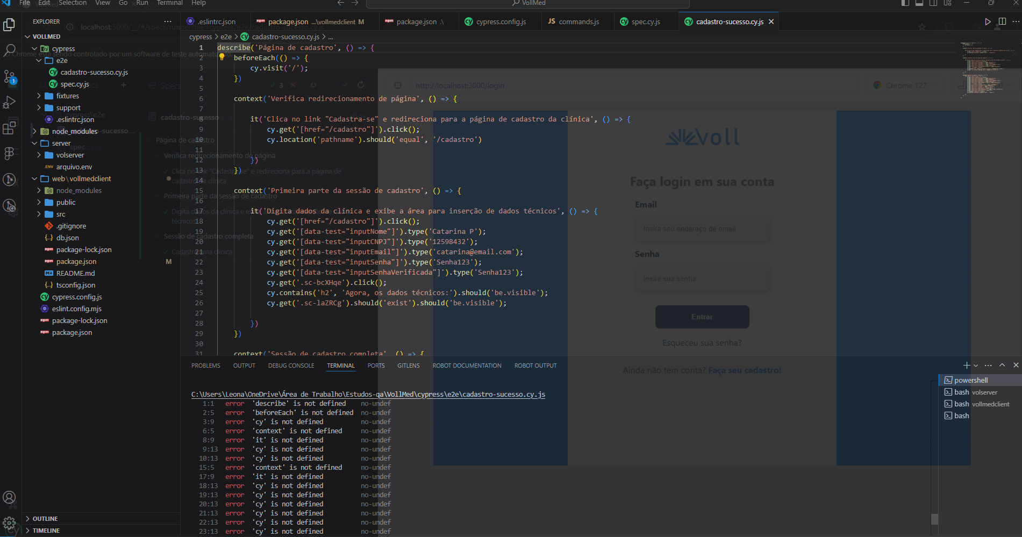The image size is (1022, 537).
Task: Open the Explorer view in activity bar
Action: [9, 25]
